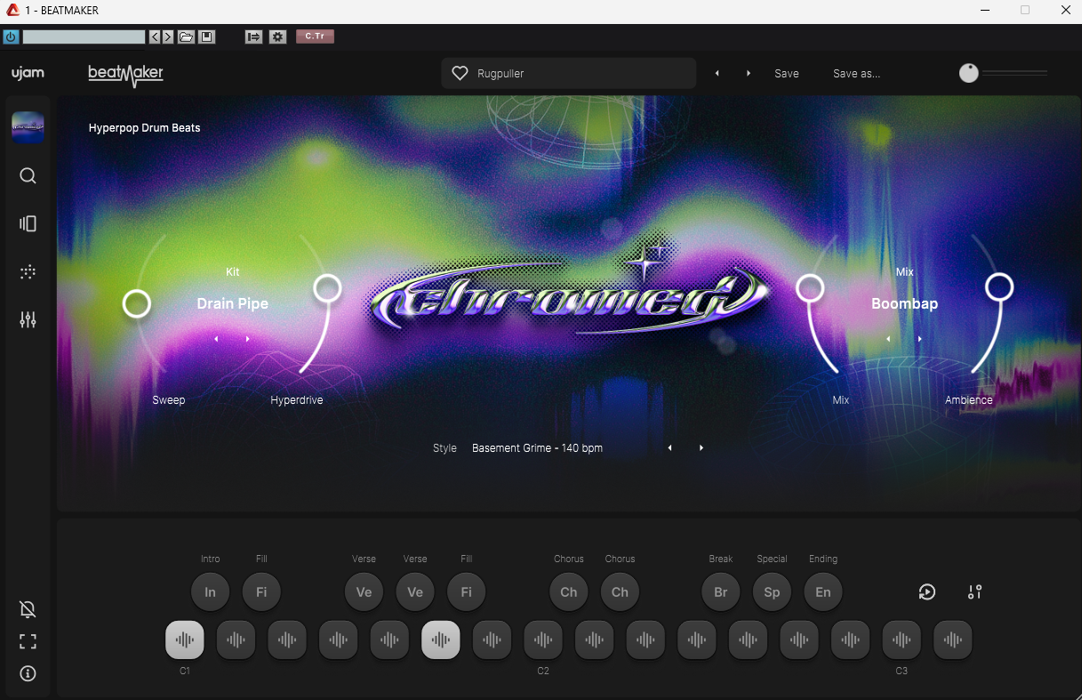Adjust the master volume knob

point(969,74)
